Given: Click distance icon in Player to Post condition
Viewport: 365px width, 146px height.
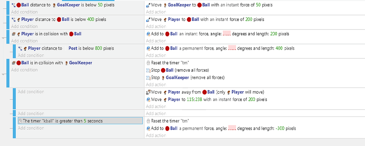Looking at the screenshot, I should tap(20, 48).
